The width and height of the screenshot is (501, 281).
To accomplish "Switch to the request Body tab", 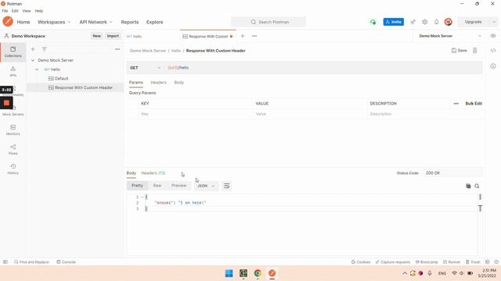I will click(179, 83).
